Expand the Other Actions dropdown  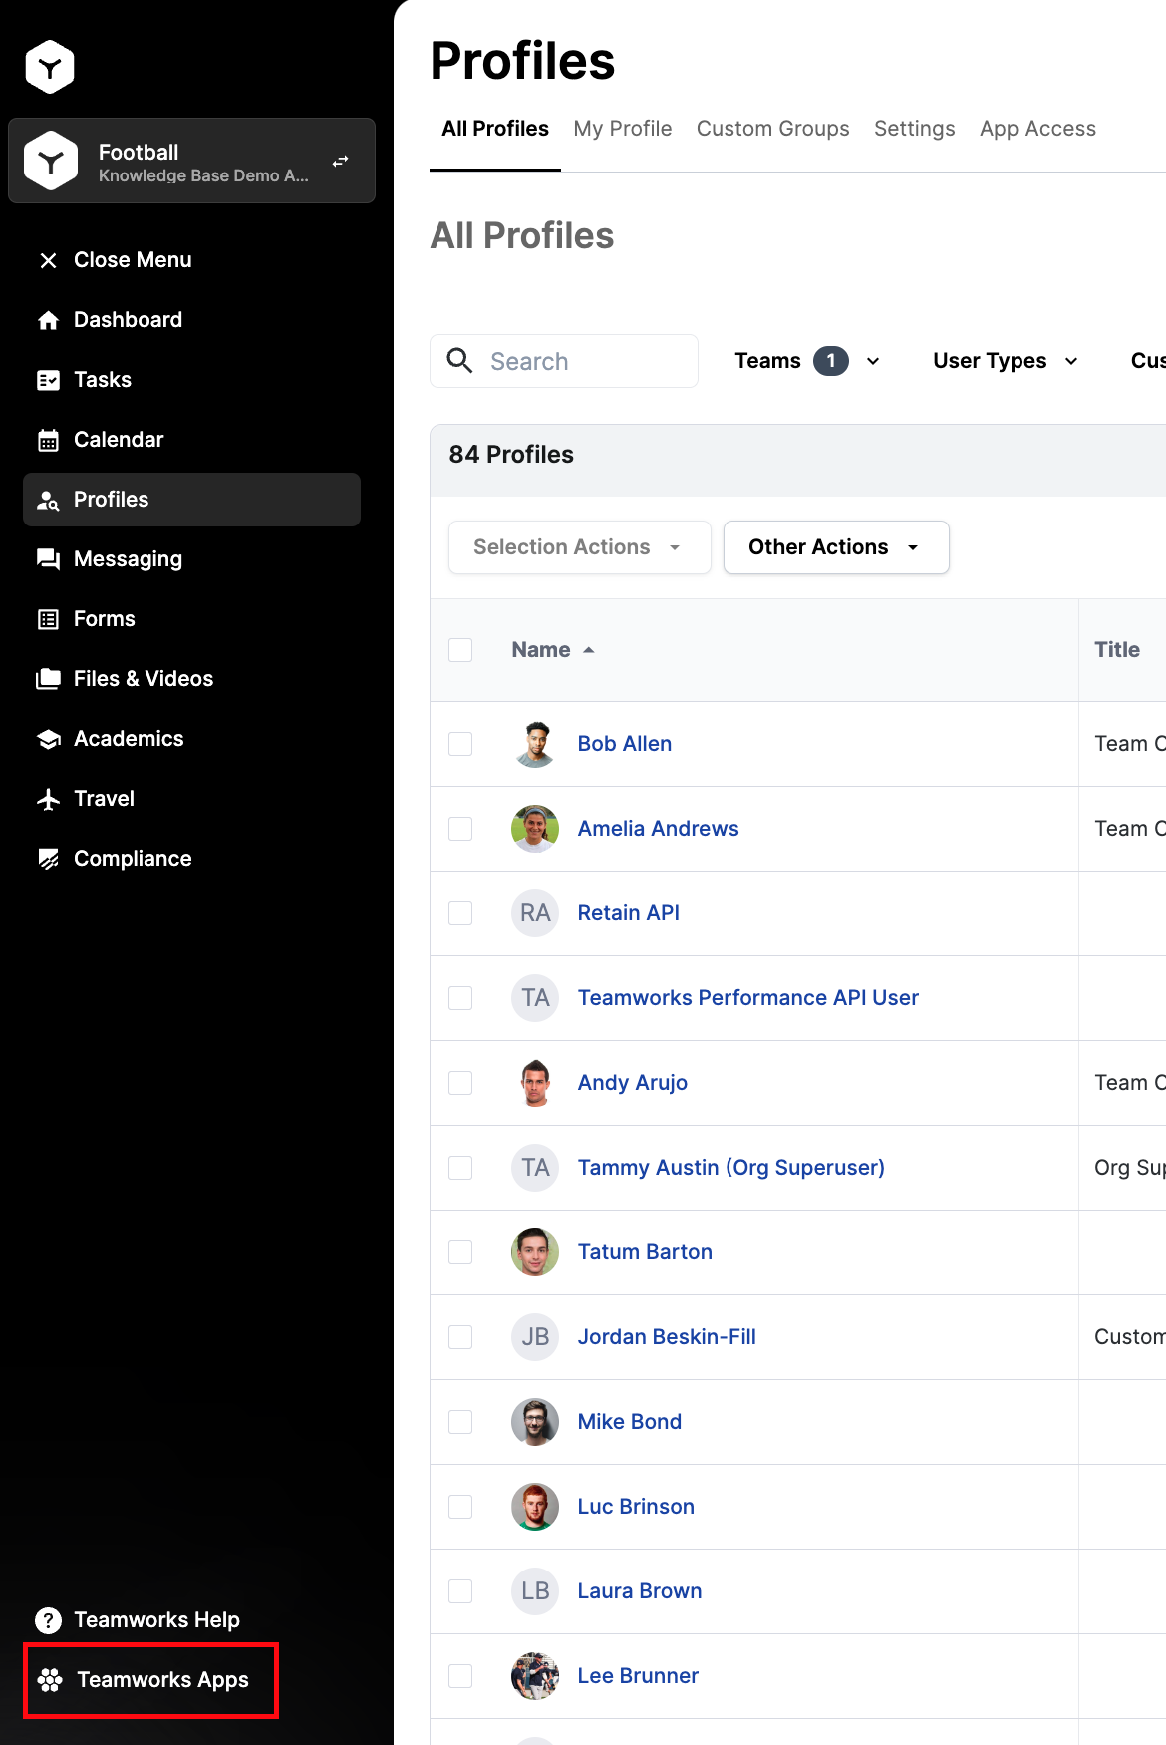point(835,547)
